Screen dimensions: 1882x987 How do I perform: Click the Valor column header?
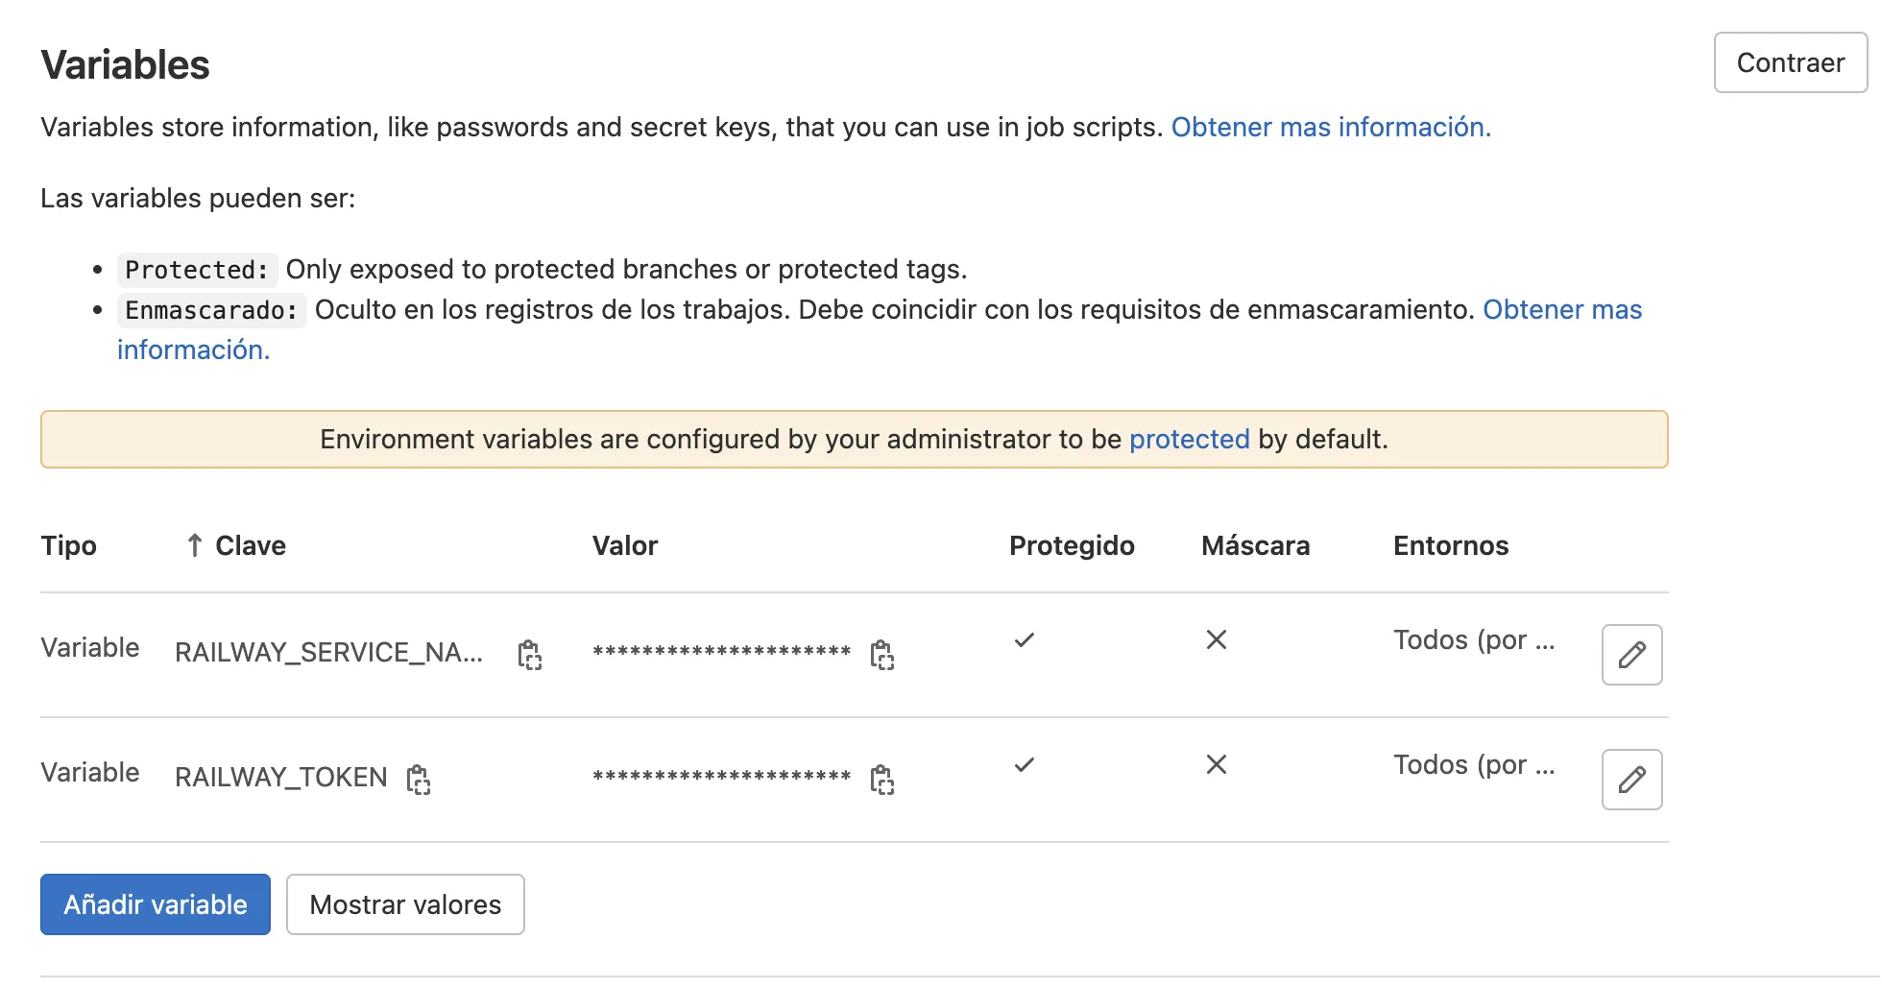coord(625,545)
